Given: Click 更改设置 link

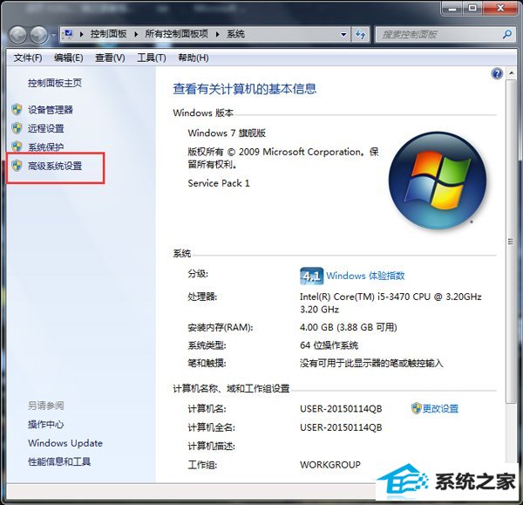Looking at the screenshot, I should (440, 408).
